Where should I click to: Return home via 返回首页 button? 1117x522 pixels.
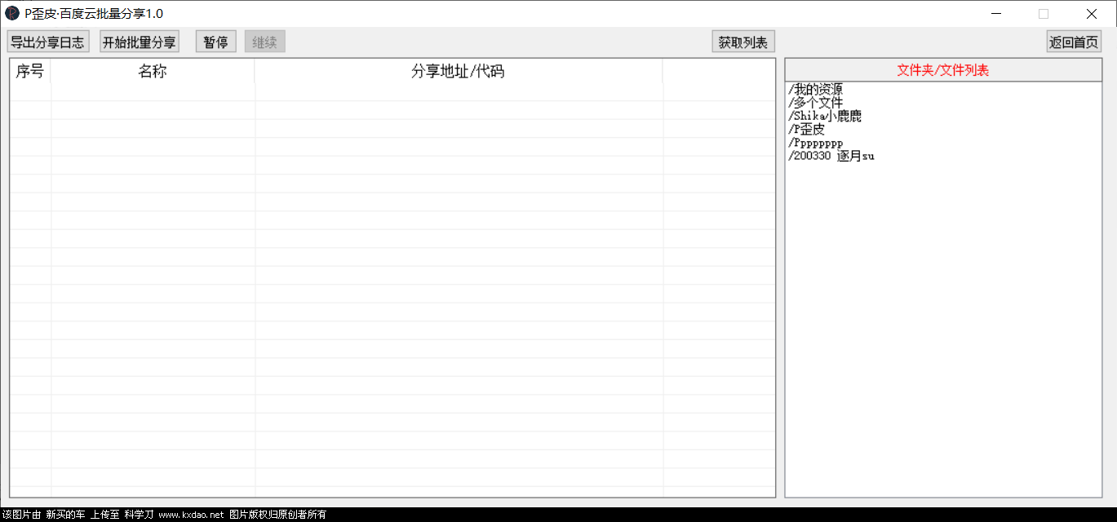click(x=1074, y=42)
